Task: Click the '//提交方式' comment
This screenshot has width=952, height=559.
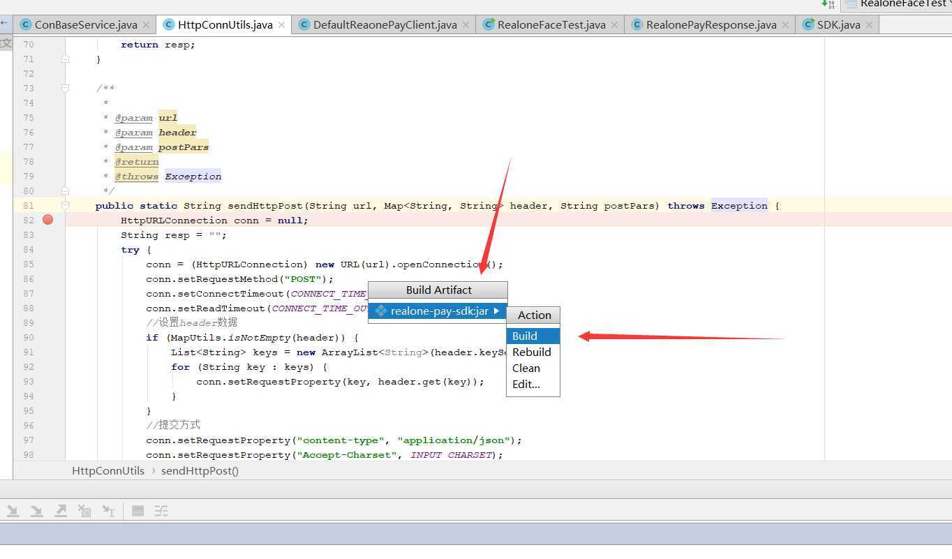Action: 173,424
